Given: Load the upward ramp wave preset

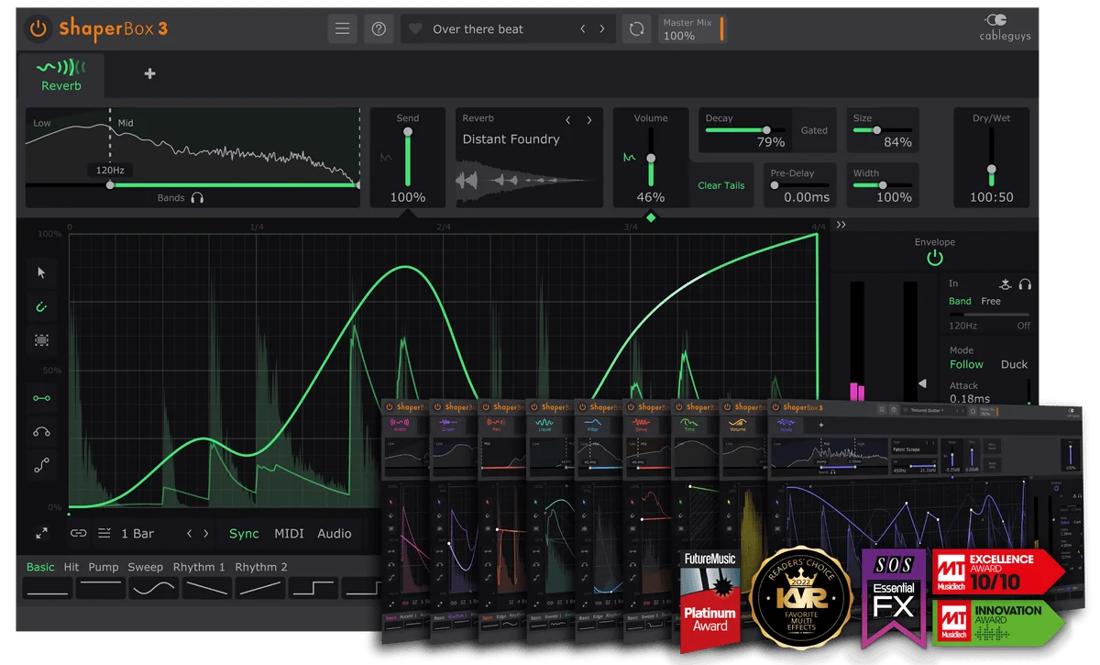Looking at the screenshot, I should coord(260,588).
